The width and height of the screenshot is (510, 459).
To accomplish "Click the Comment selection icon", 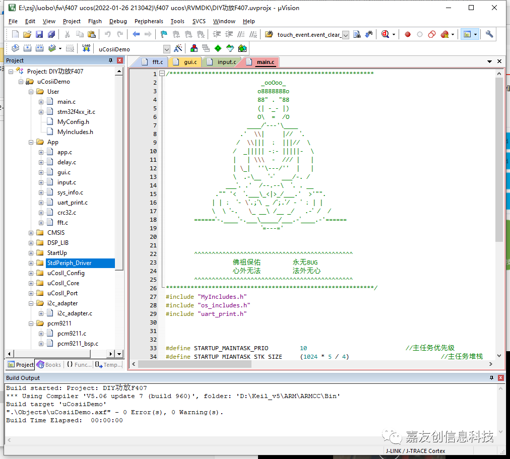I will click(241, 34).
